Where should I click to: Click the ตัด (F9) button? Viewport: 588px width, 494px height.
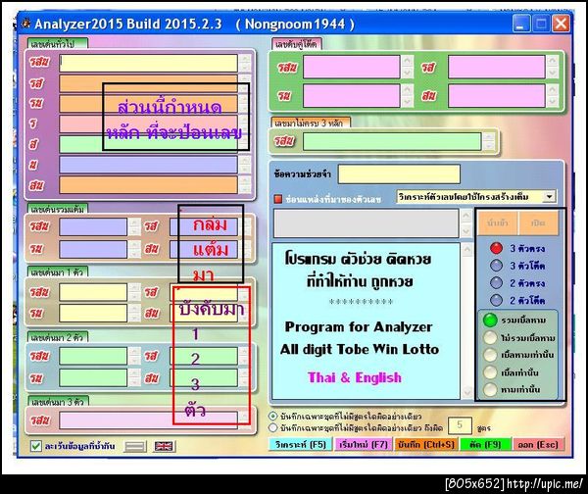[485, 444]
